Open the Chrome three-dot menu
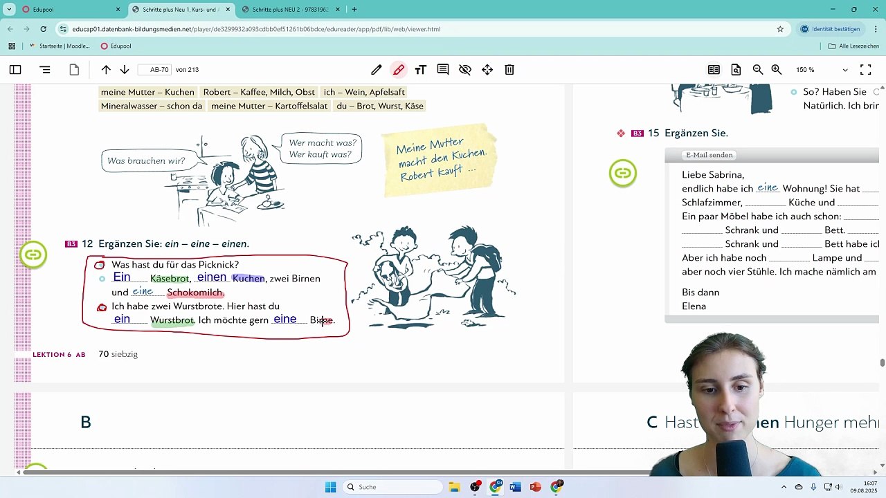 pos(876,29)
